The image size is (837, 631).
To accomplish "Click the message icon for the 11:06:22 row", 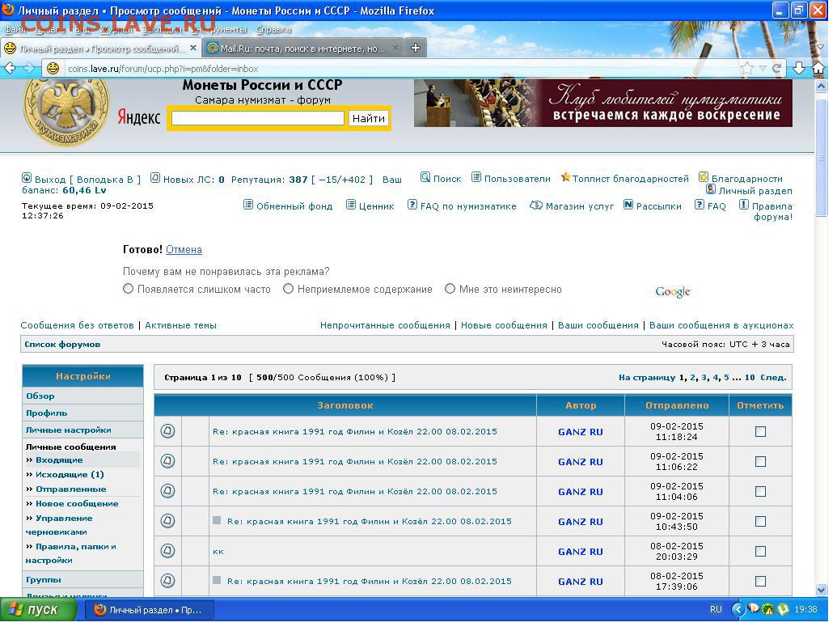I will tap(167, 460).
